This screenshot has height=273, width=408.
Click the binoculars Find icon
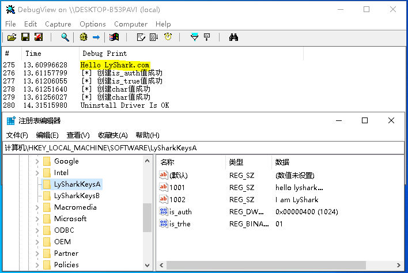point(233,37)
